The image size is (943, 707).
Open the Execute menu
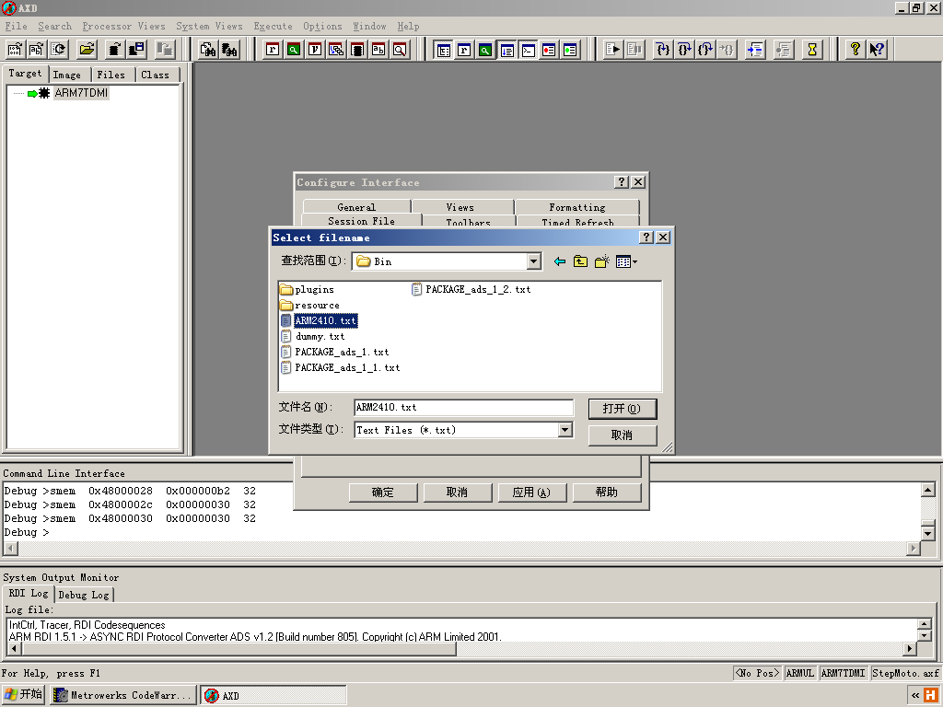click(x=273, y=27)
